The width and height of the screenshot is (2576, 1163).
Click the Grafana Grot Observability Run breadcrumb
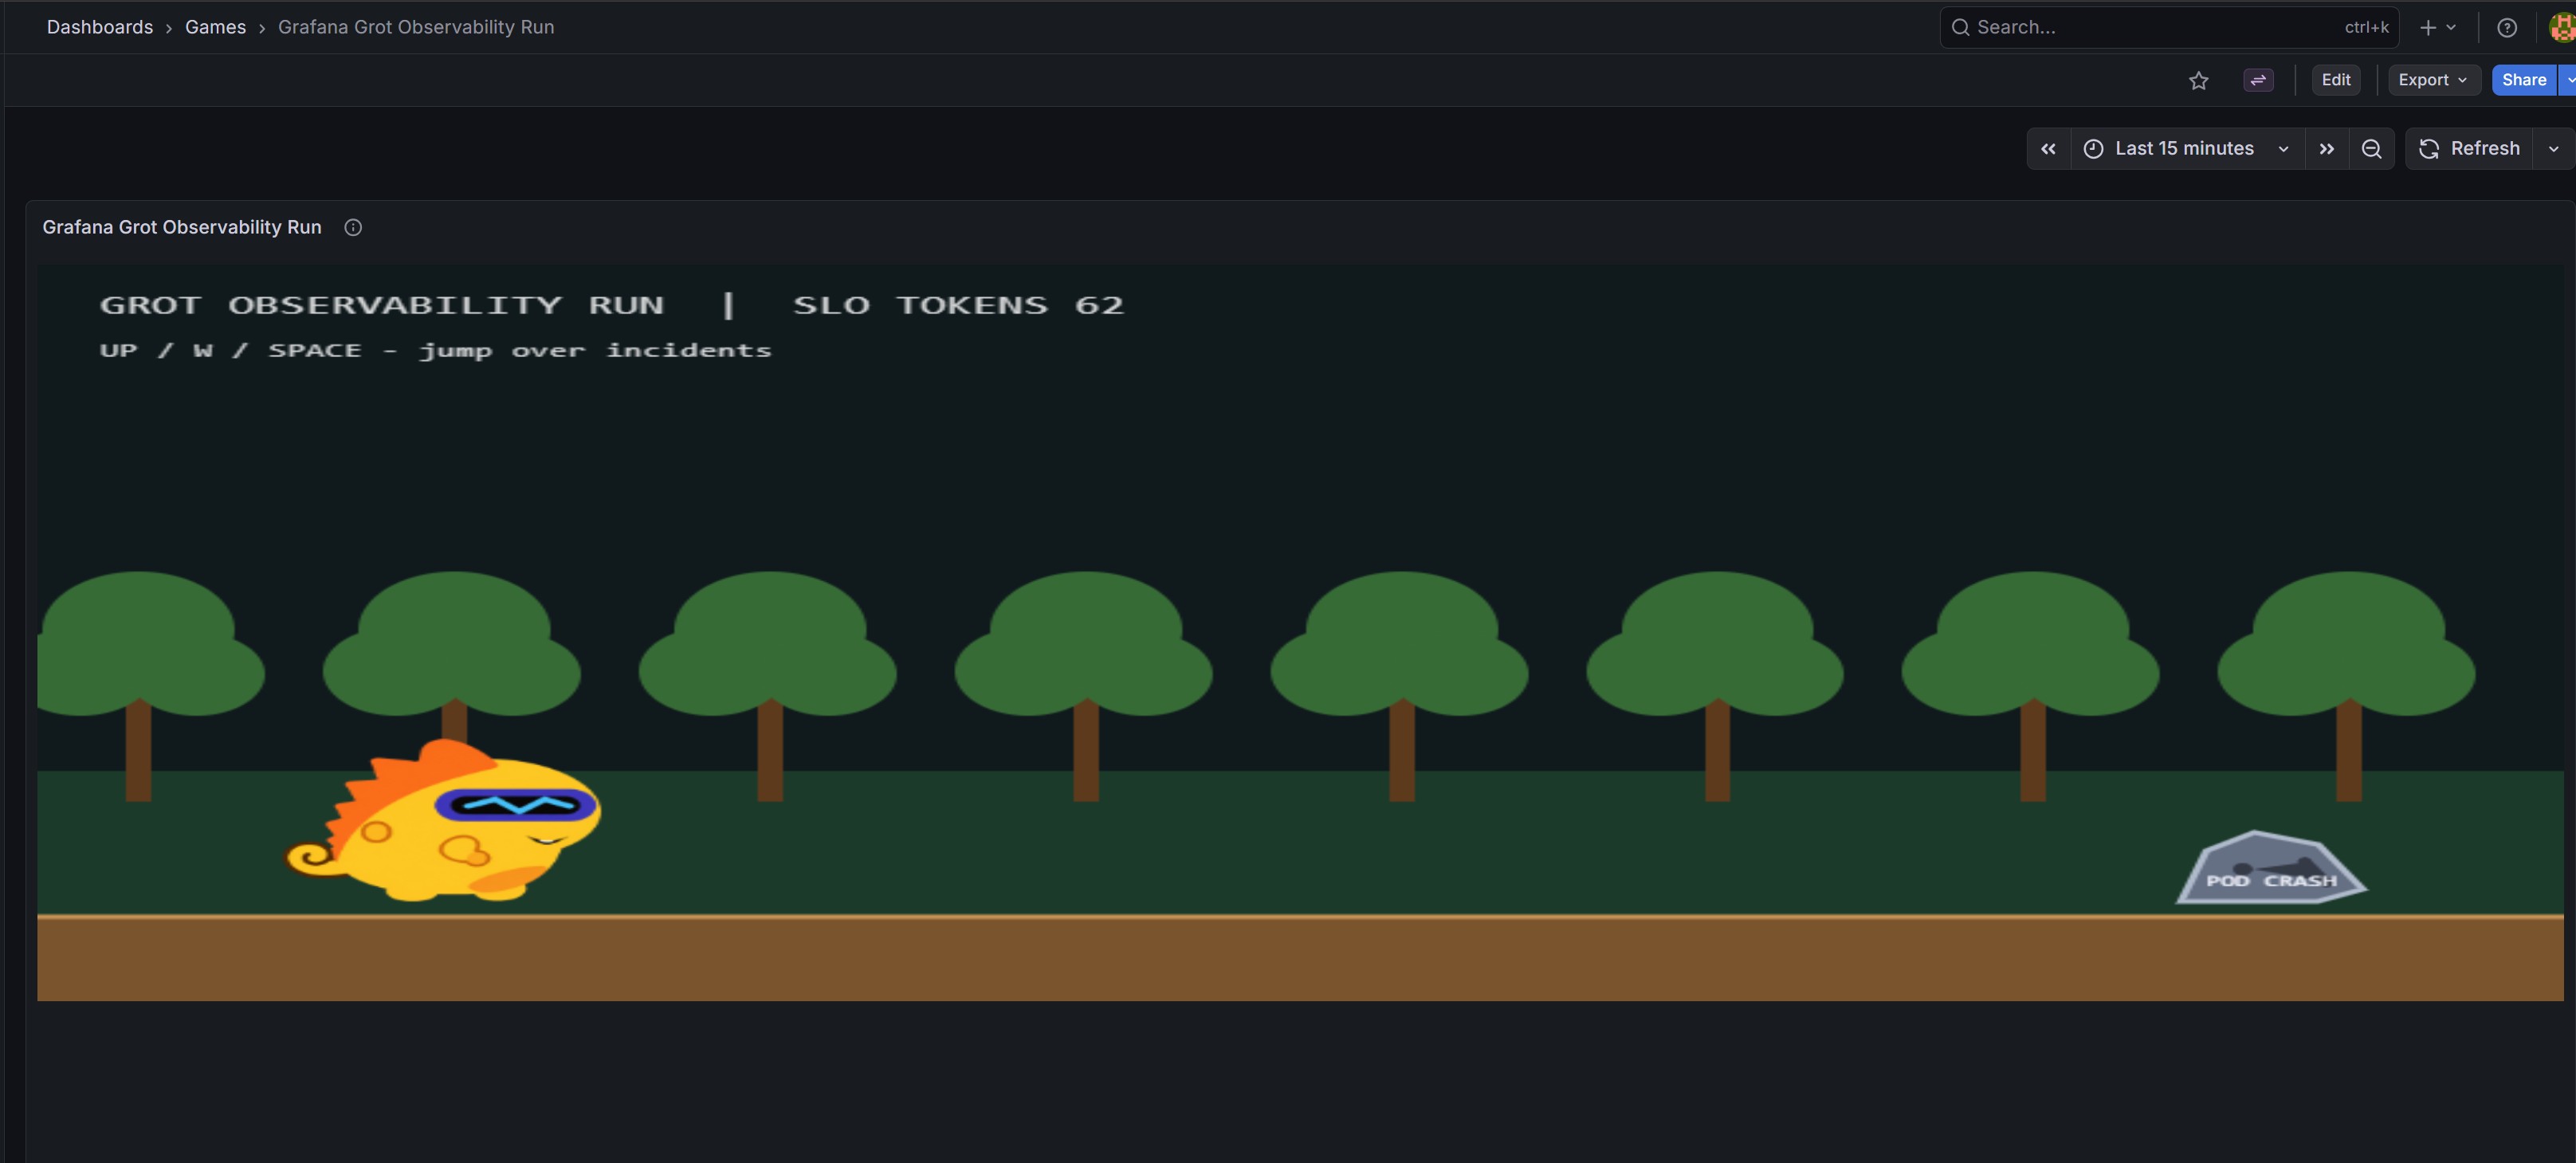pos(416,27)
